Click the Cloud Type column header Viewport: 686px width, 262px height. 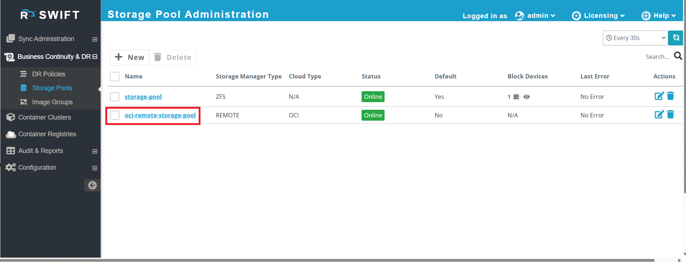coord(305,76)
